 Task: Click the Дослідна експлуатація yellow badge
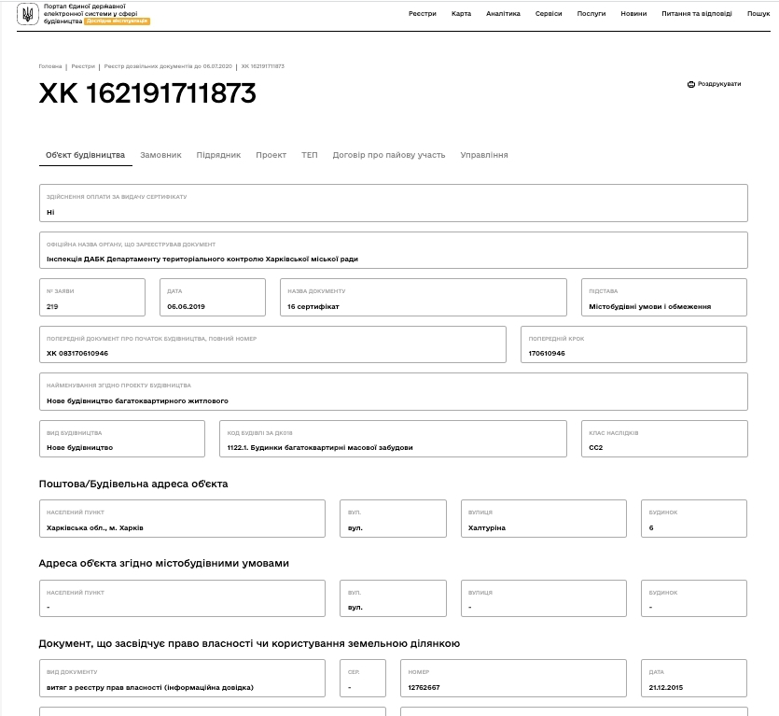pos(117,21)
